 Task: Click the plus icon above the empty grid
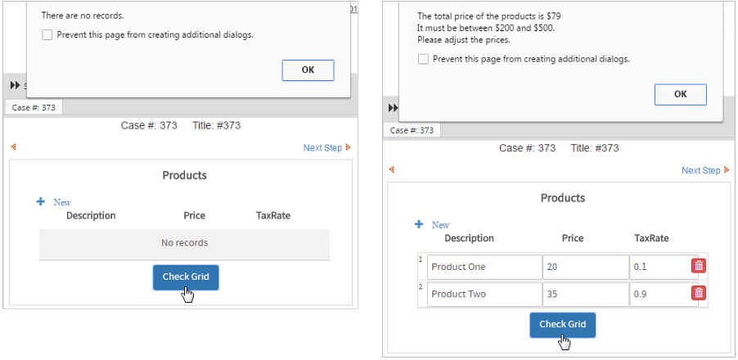coord(40,201)
